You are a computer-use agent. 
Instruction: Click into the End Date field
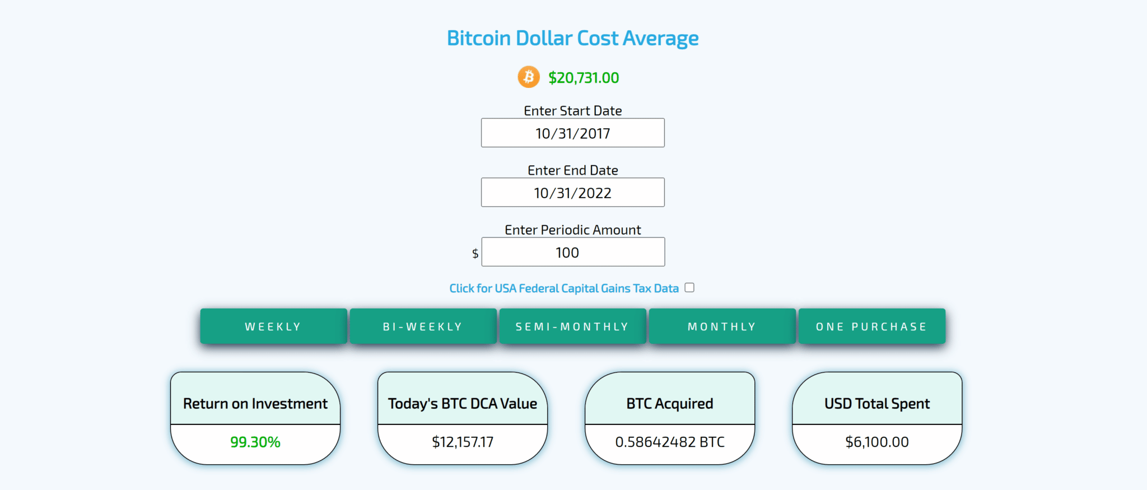572,193
